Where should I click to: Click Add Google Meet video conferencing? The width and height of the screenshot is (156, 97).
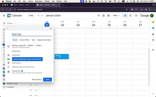(x=27, y=59)
